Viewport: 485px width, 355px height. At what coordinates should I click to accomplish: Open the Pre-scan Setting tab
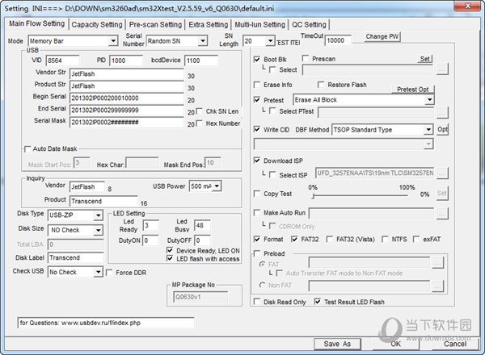click(x=155, y=25)
